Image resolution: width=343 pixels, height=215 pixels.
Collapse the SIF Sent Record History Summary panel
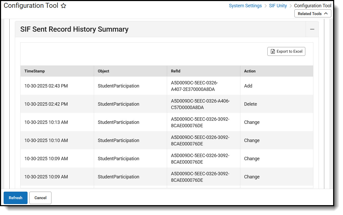click(312, 29)
